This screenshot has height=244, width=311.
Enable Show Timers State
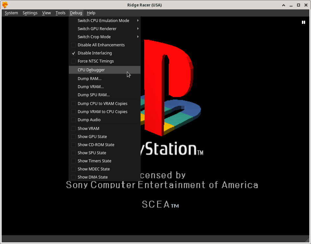pyautogui.click(x=105, y=161)
